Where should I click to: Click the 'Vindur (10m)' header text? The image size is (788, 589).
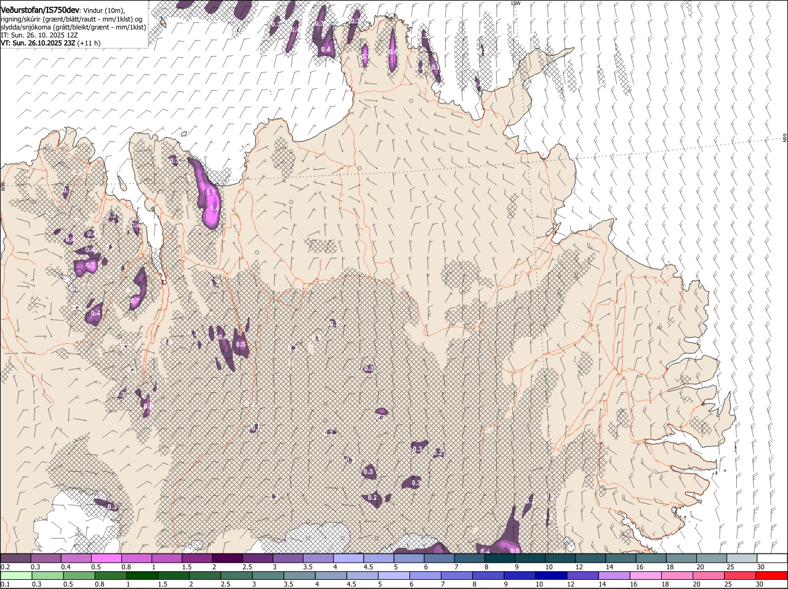pyautogui.click(x=103, y=10)
